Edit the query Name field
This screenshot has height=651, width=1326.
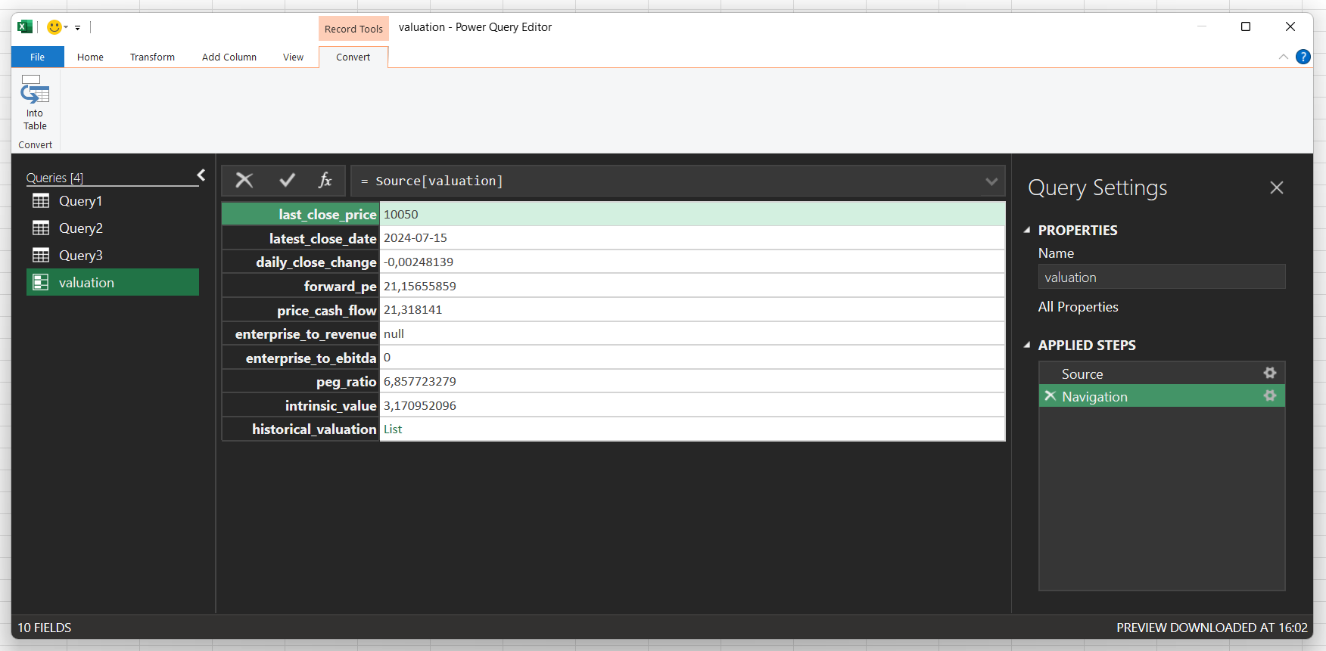(x=1162, y=277)
